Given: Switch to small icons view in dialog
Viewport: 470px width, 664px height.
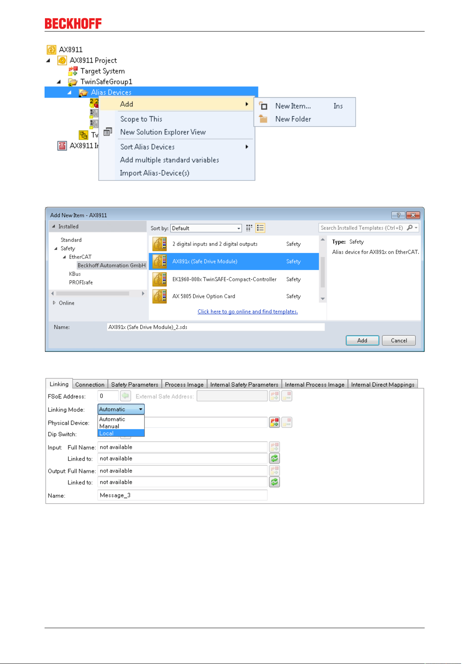Looking at the screenshot, I should (249, 228).
